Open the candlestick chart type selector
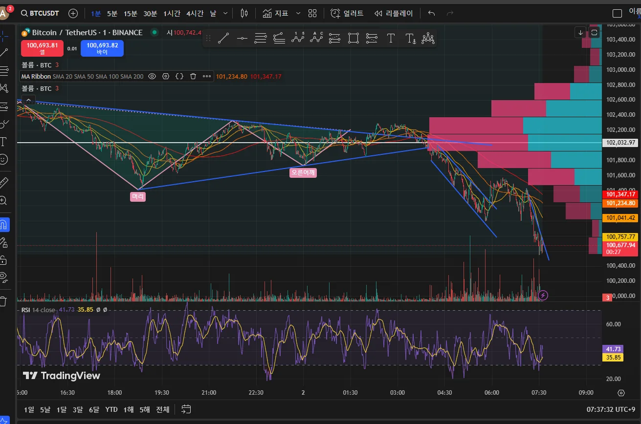Viewport: 641px width, 424px height. 244,13
